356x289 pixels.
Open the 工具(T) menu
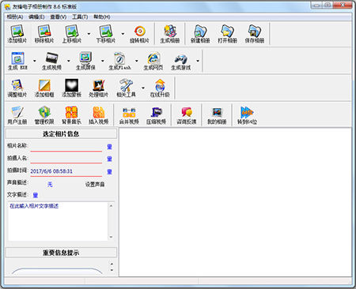pyautogui.click(x=80, y=17)
